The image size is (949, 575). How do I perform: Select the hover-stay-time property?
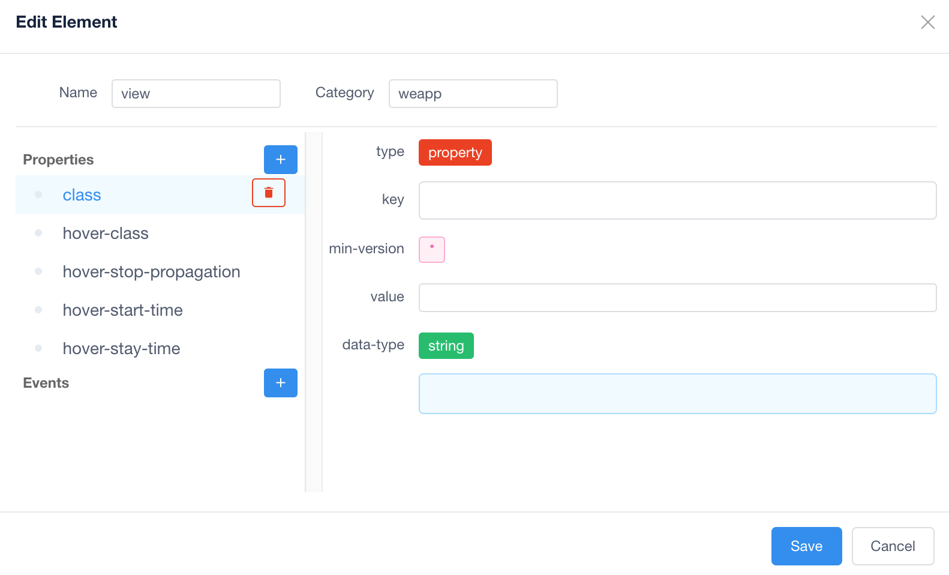coord(160,348)
